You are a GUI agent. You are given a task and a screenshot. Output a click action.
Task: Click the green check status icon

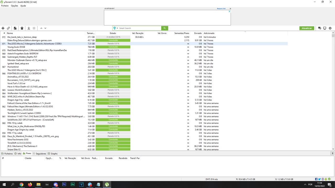coord(329,179)
